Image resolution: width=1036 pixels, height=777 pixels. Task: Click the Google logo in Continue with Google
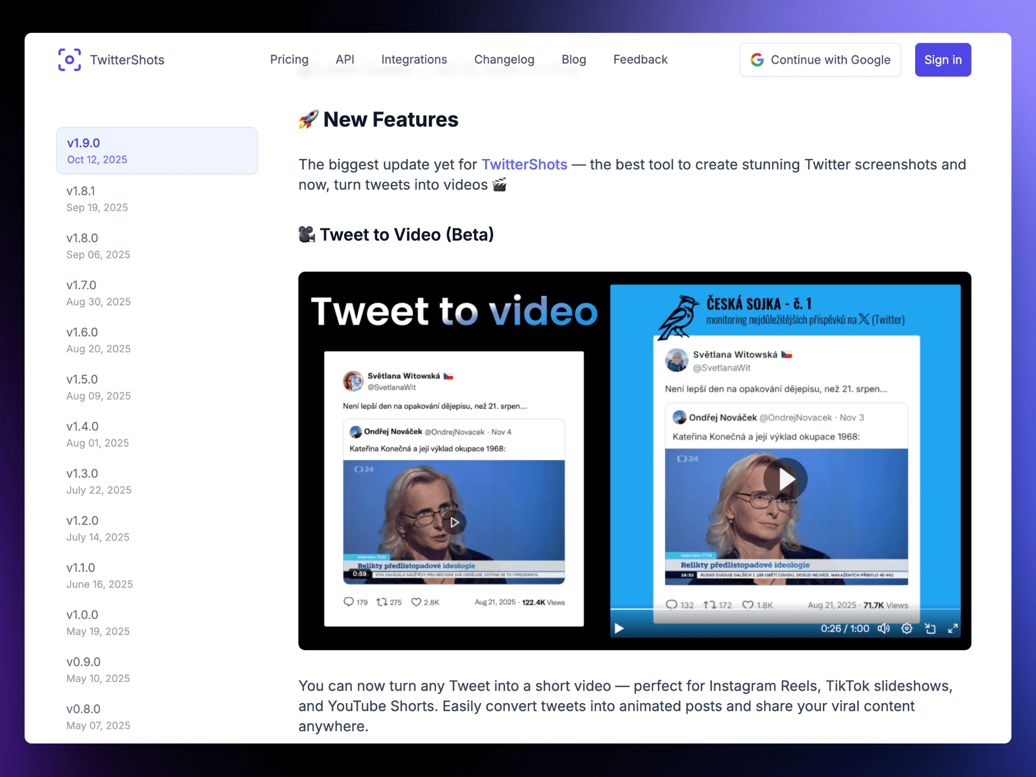tap(757, 60)
